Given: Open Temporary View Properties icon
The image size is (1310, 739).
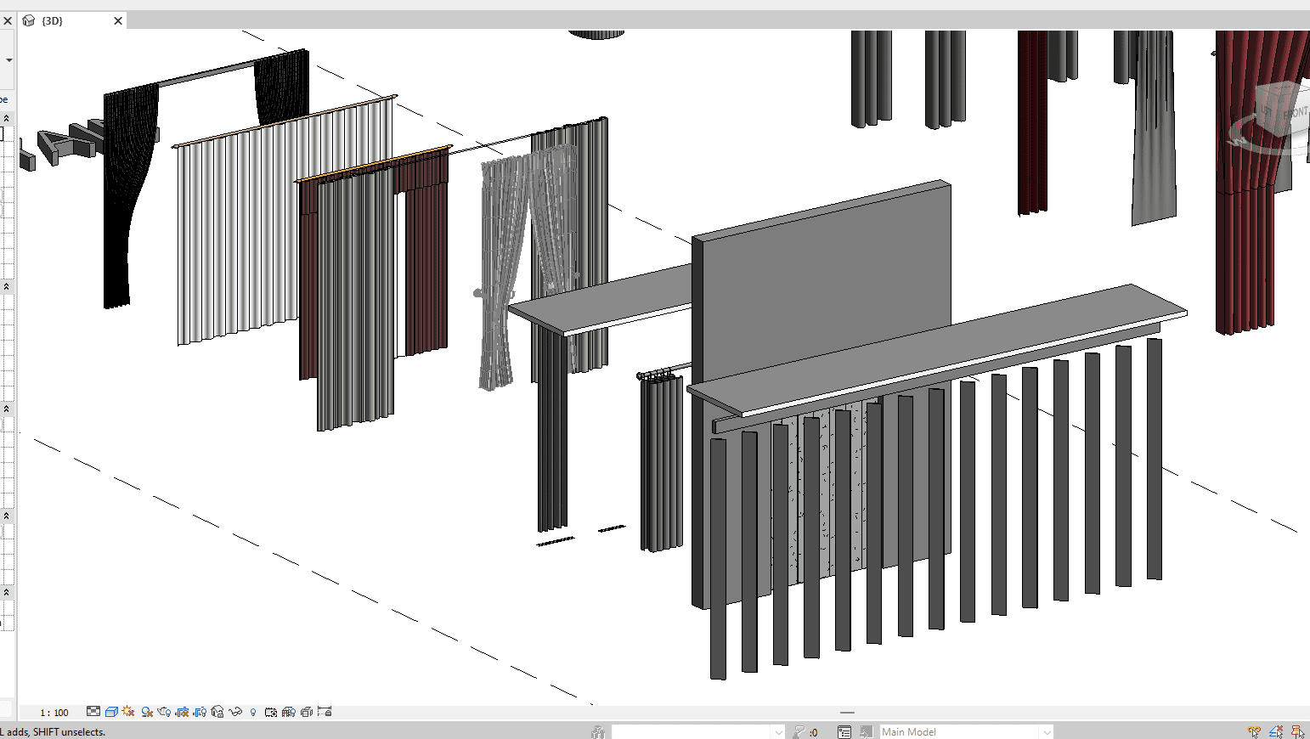Looking at the screenshot, I should point(270,712).
